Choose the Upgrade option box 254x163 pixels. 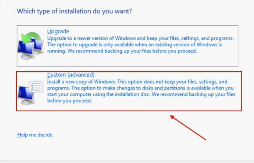(x=127, y=46)
